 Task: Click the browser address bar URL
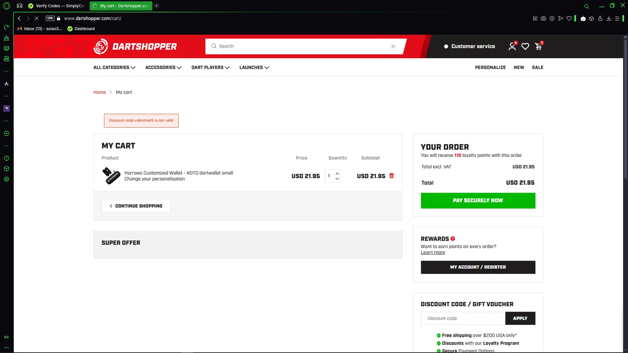(93, 18)
